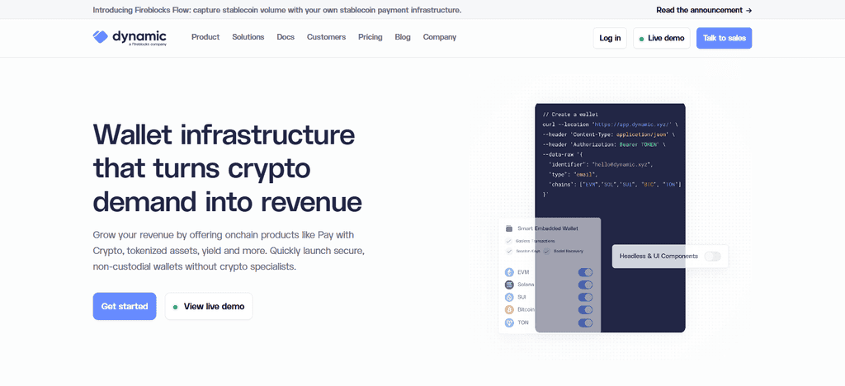Viewport: 845px width, 386px height.
Task: Enable the Headless & UI Components toggle
Action: coord(712,257)
